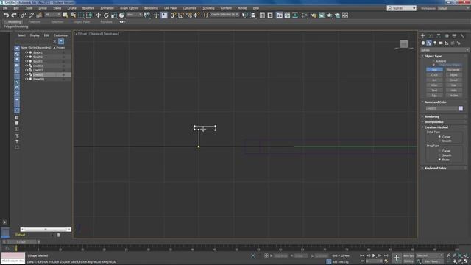Open the Utilities panel wrench icon
This screenshot has width=471, height=265.
(x=462, y=36)
